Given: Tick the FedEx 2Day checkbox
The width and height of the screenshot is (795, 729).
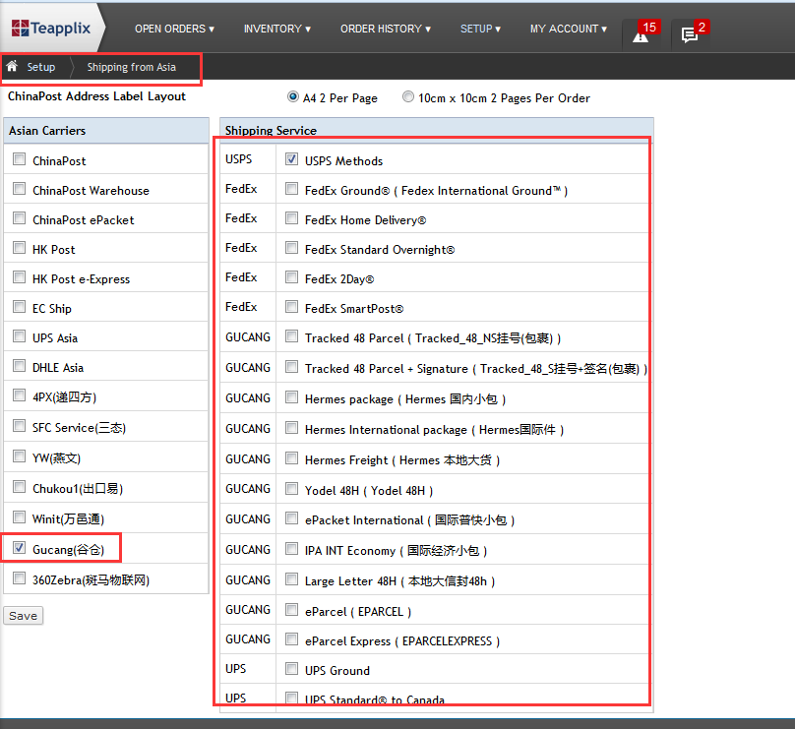Looking at the screenshot, I should [291, 276].
